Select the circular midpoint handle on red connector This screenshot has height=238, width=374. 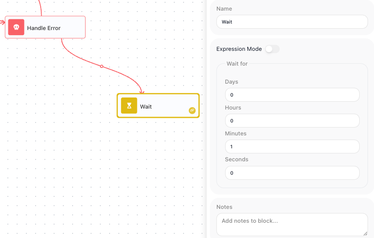102,66
